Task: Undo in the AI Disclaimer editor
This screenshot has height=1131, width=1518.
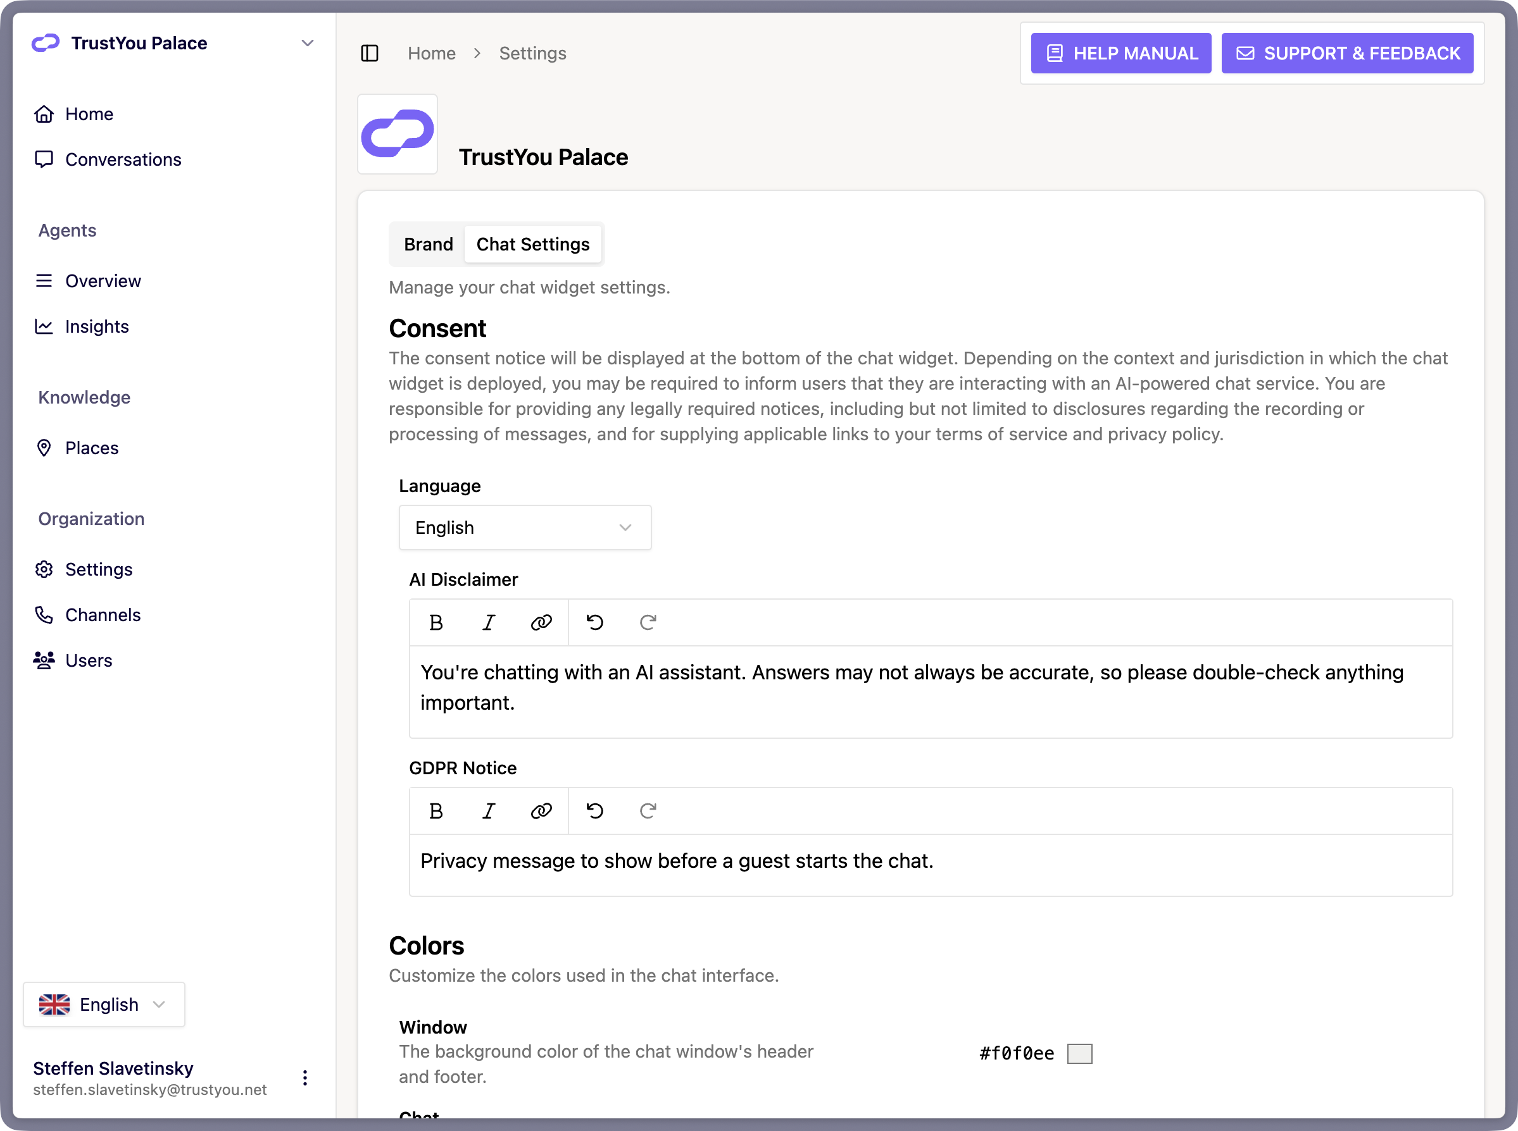Action: click(x=594, y=622)
